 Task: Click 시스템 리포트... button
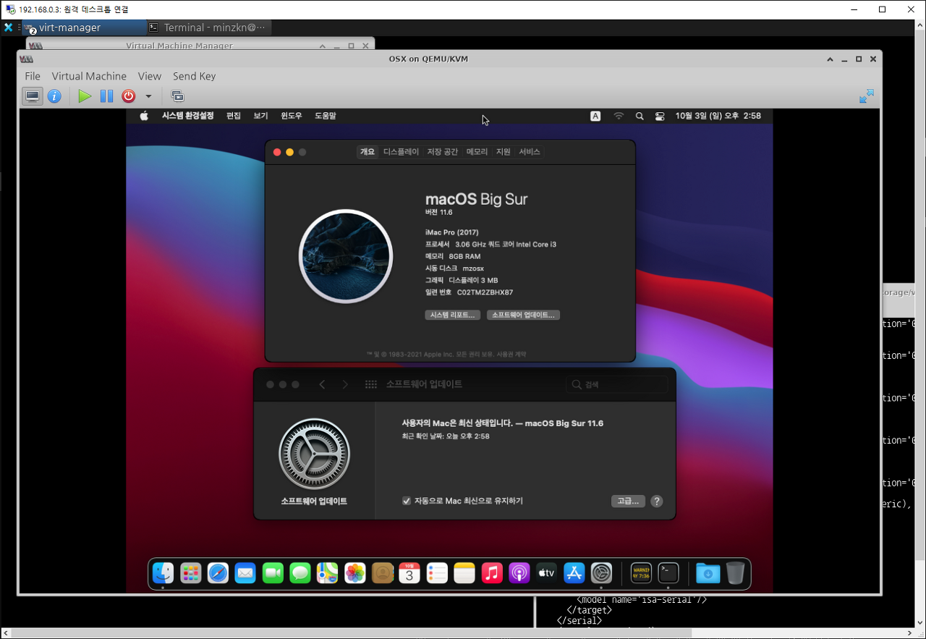(453, 315)
